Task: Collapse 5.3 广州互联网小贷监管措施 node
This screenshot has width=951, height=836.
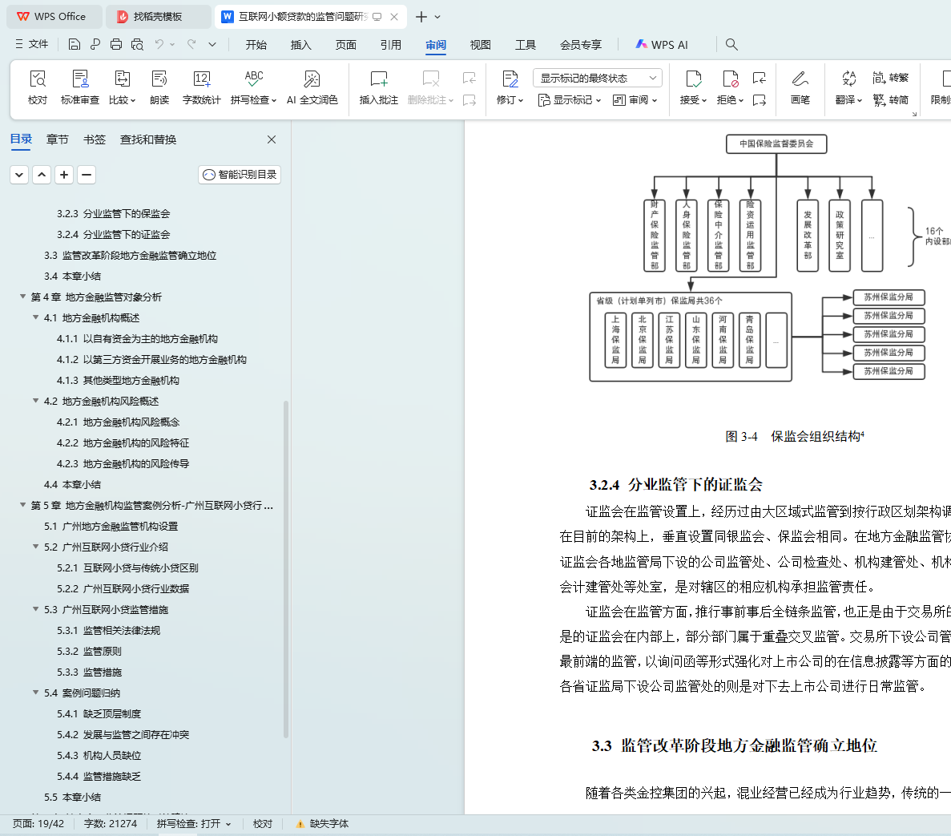Action: 35,609
